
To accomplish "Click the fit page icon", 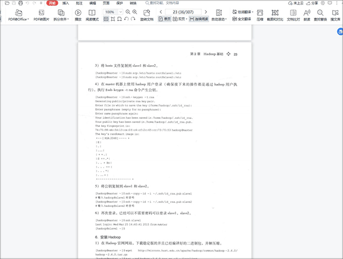I will click(113, 19).
